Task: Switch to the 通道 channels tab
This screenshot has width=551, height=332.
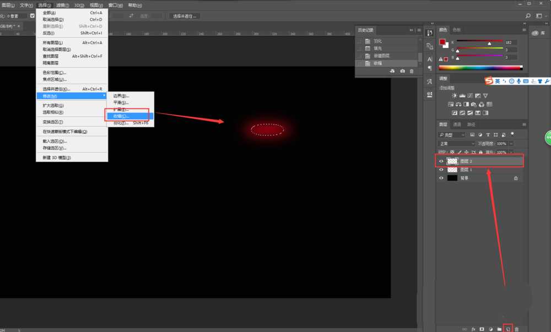Action: click(457, 124)
